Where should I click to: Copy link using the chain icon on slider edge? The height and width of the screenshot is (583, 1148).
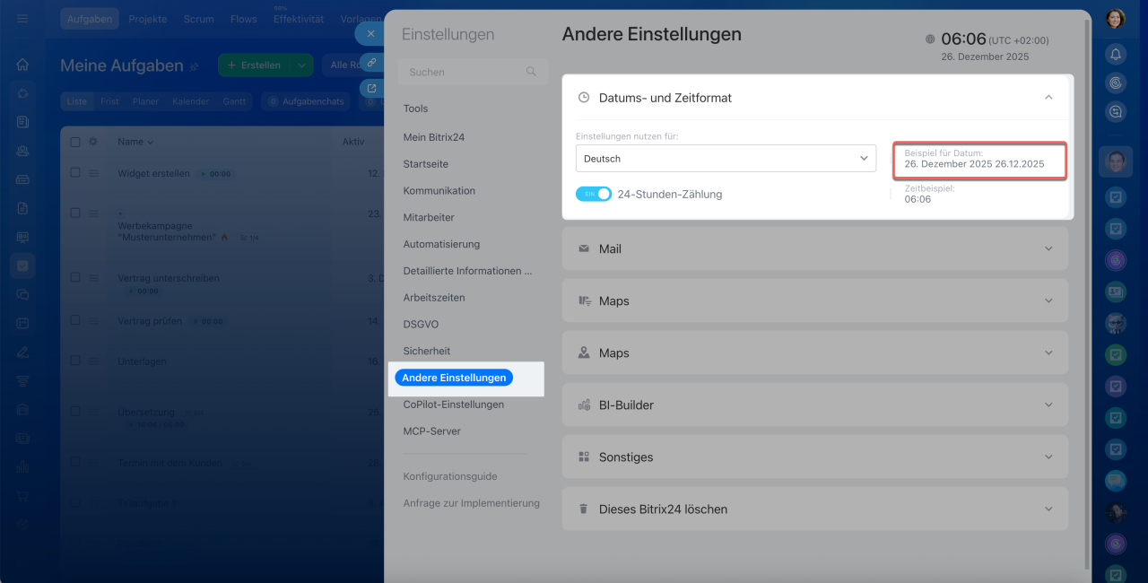coord(371,62)
